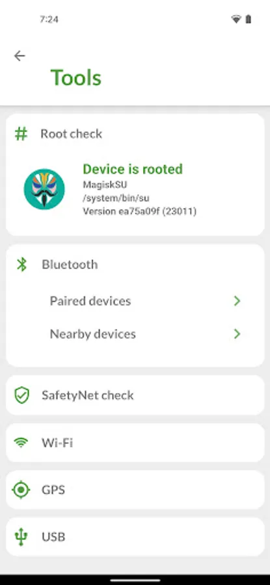Tap the GPS target icon
Screen dimensions: 270x585
point(21,490)
